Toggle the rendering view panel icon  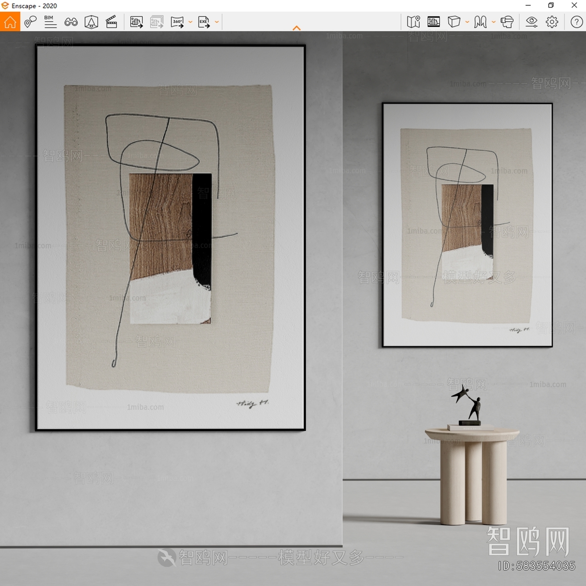[x=434, y=22]
